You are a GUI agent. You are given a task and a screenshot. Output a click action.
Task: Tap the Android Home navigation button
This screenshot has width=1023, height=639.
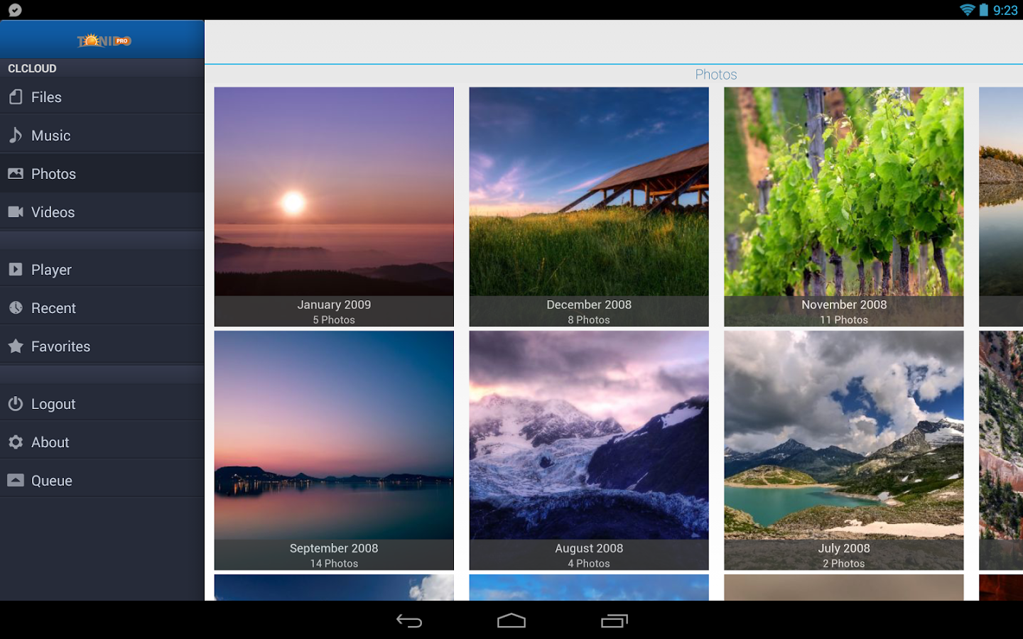[511, 621]
